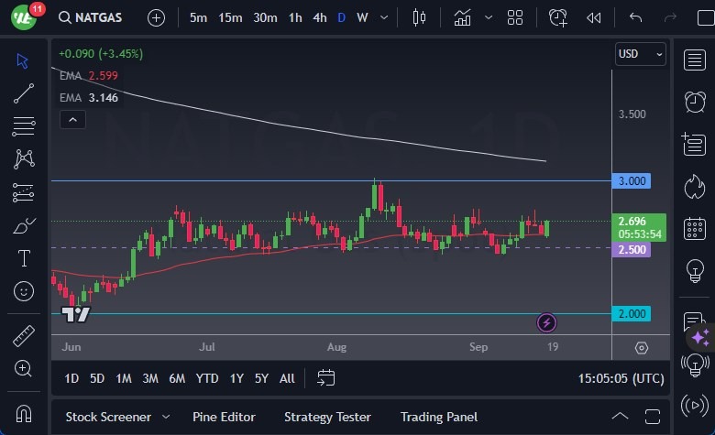Click the 3.000 price line label

tap(632, 180)
